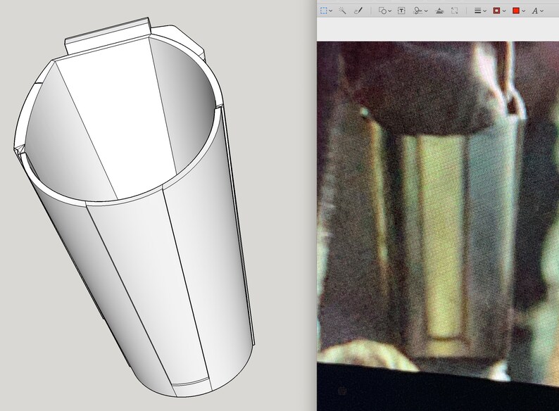The width and height of the screenshot is (559, 411).
Task: Open the selection tool shape dropdown arrow
Action: (x=331, y=11)
